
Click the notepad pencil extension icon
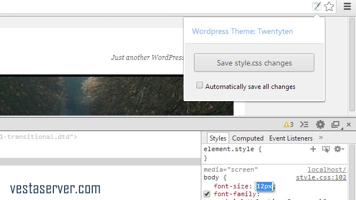(x=317, y=6)
